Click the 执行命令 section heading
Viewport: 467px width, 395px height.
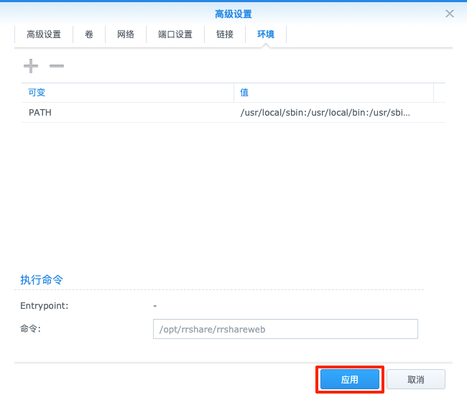tap(42, 279)
